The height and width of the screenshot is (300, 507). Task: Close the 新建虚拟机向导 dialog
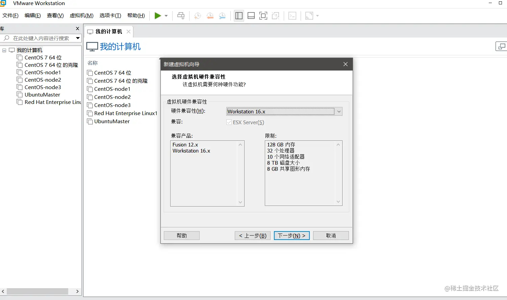click(346, 64)
